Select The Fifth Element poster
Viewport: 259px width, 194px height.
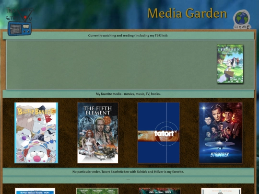pos(98,133)
